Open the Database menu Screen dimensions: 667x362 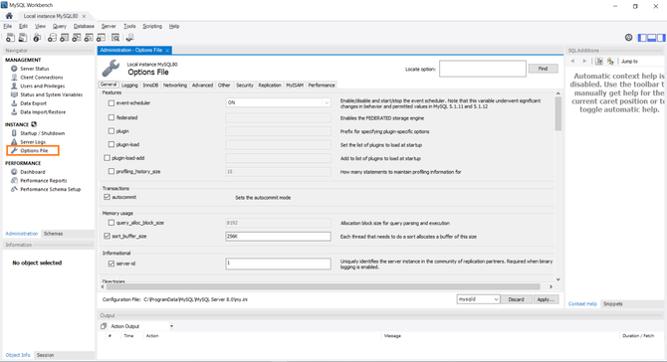pos(84,26)
